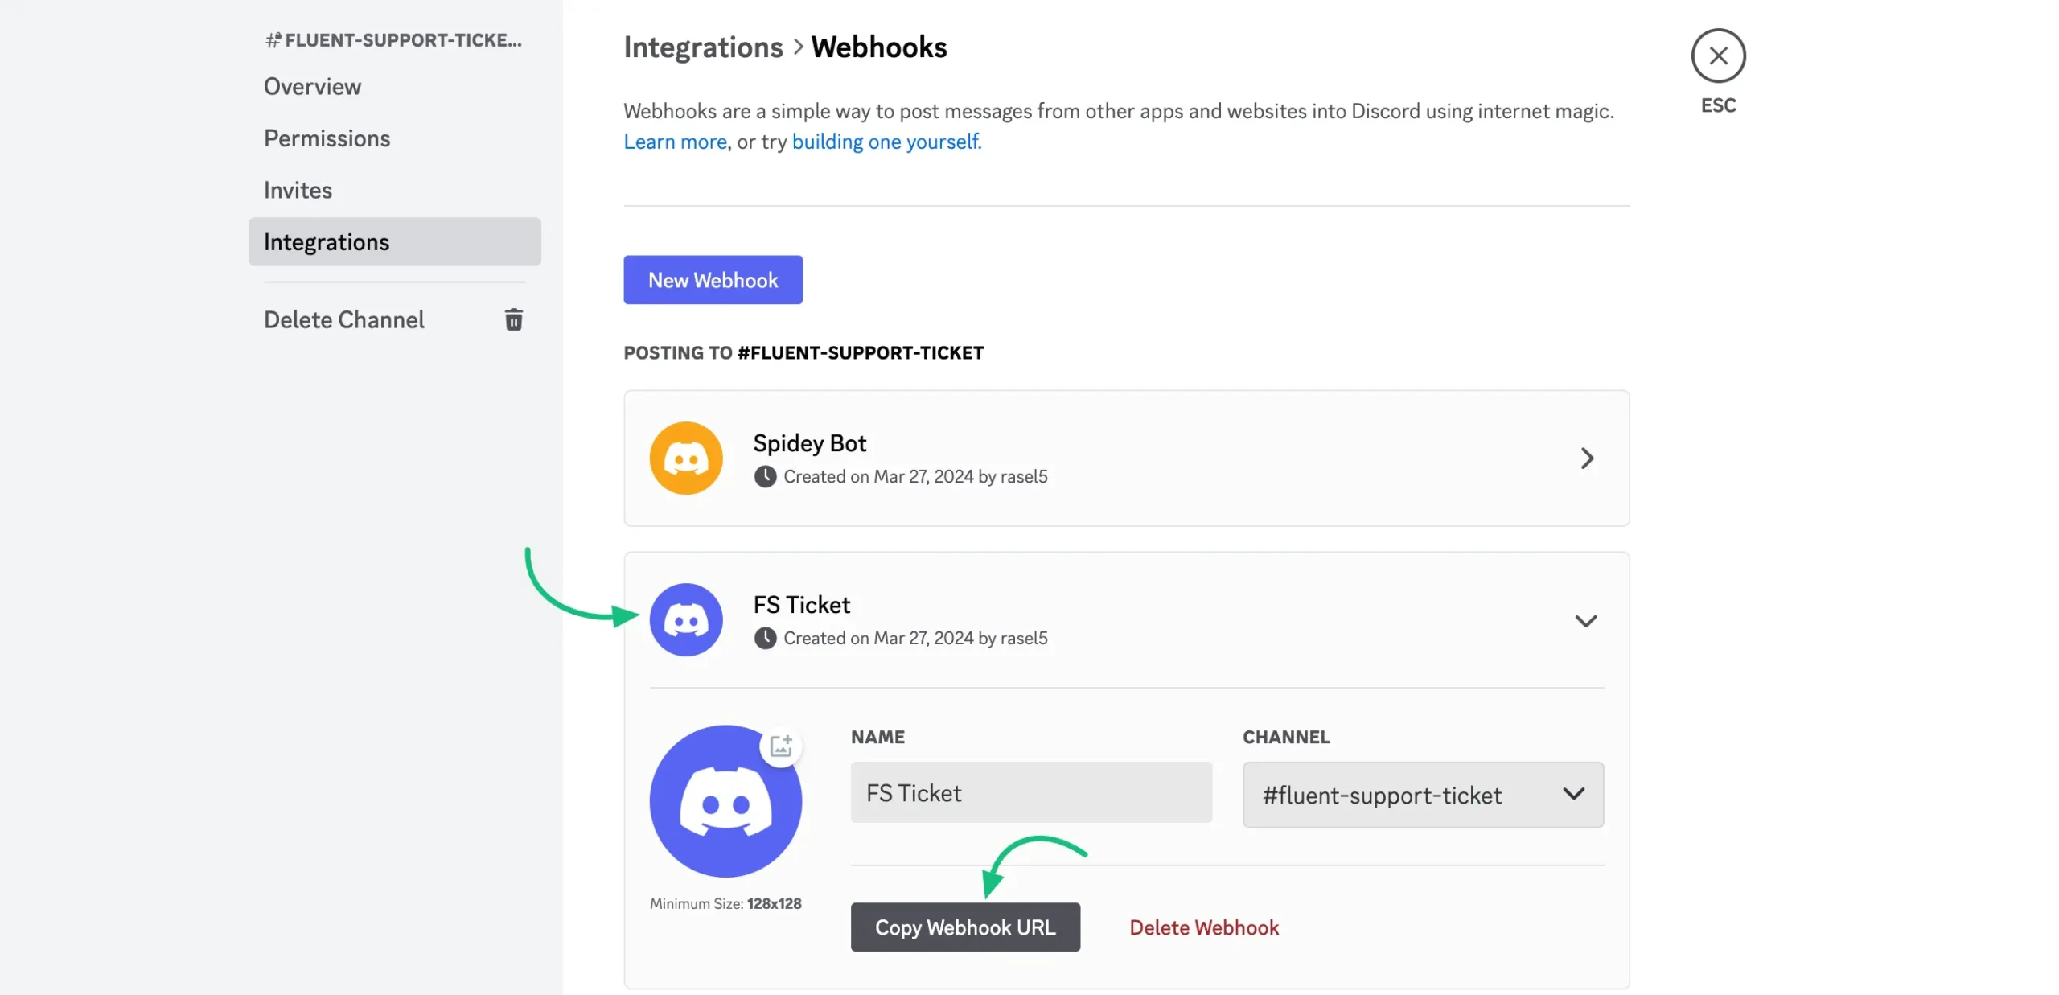Click inside the NAME input field
Viewport: 2059px width, 995px height.
tap(1031, 792)
